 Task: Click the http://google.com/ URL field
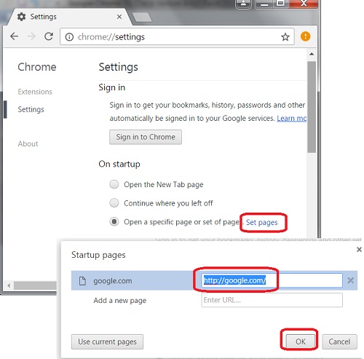click(x=272, y=280)
